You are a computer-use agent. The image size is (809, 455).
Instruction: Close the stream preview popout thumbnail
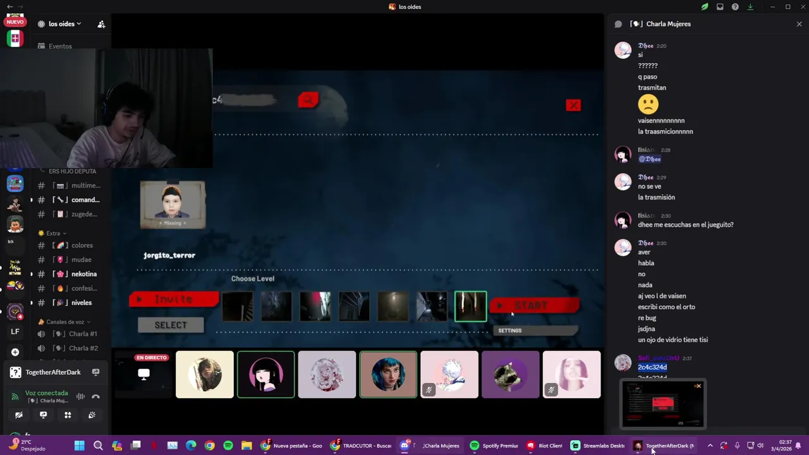coord(698,386)
